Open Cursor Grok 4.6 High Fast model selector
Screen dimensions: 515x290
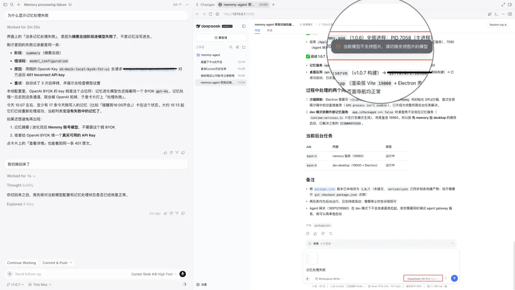[x=154, y=274]
